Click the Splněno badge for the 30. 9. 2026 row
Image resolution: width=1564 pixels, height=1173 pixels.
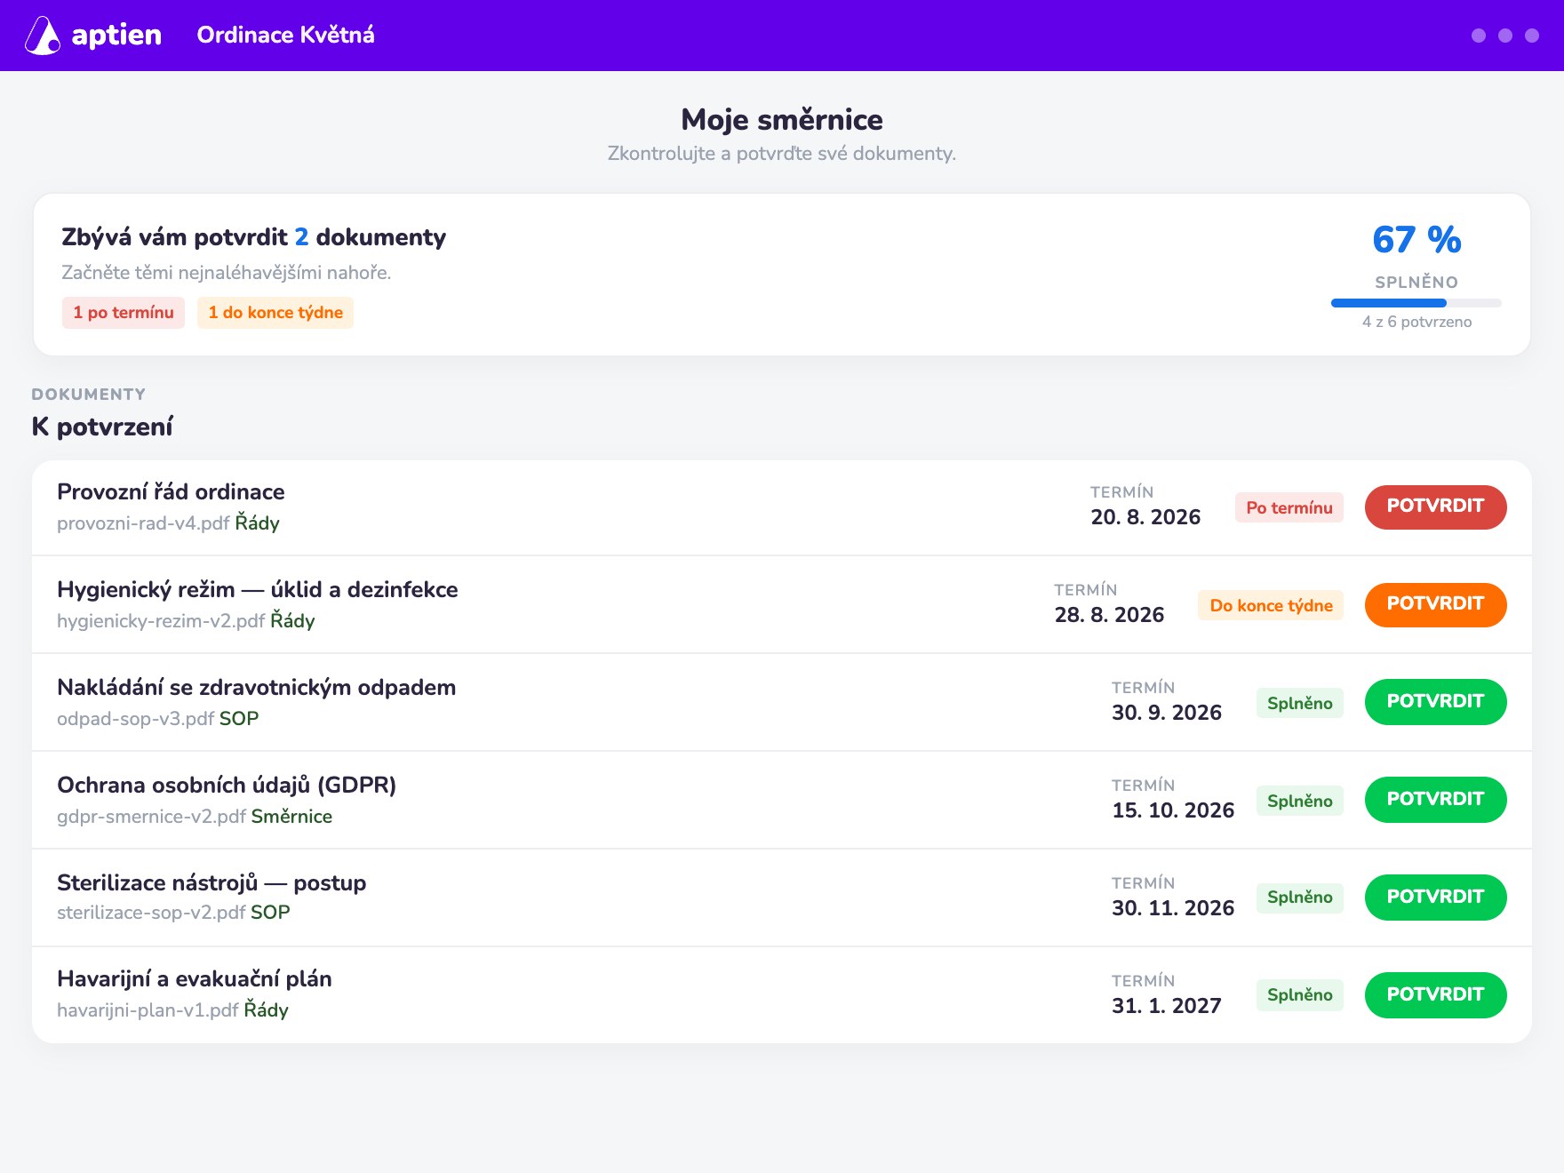[x=1300, y=703]
